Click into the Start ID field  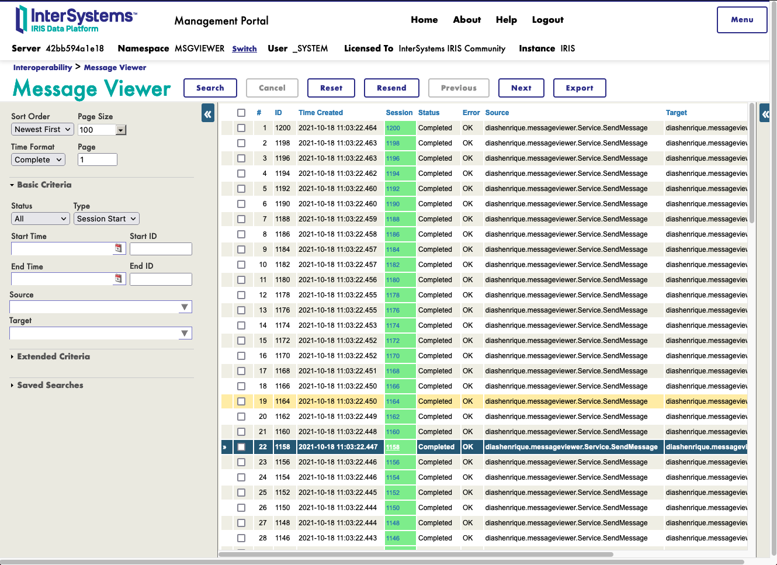[161, 249]
